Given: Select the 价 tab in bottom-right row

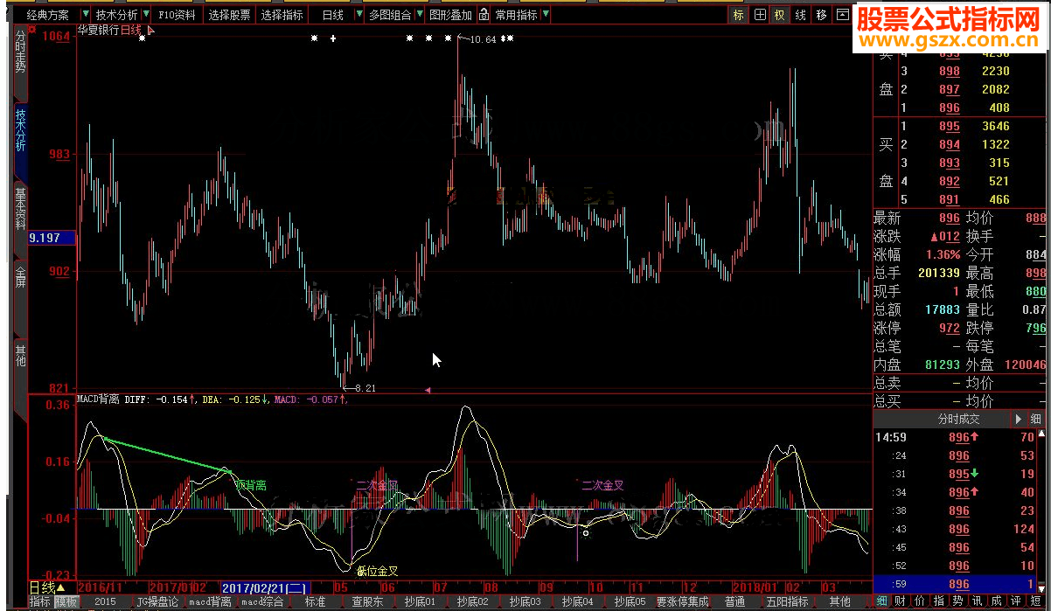Looking at the screenshot, I should click(x=920, y=601).
